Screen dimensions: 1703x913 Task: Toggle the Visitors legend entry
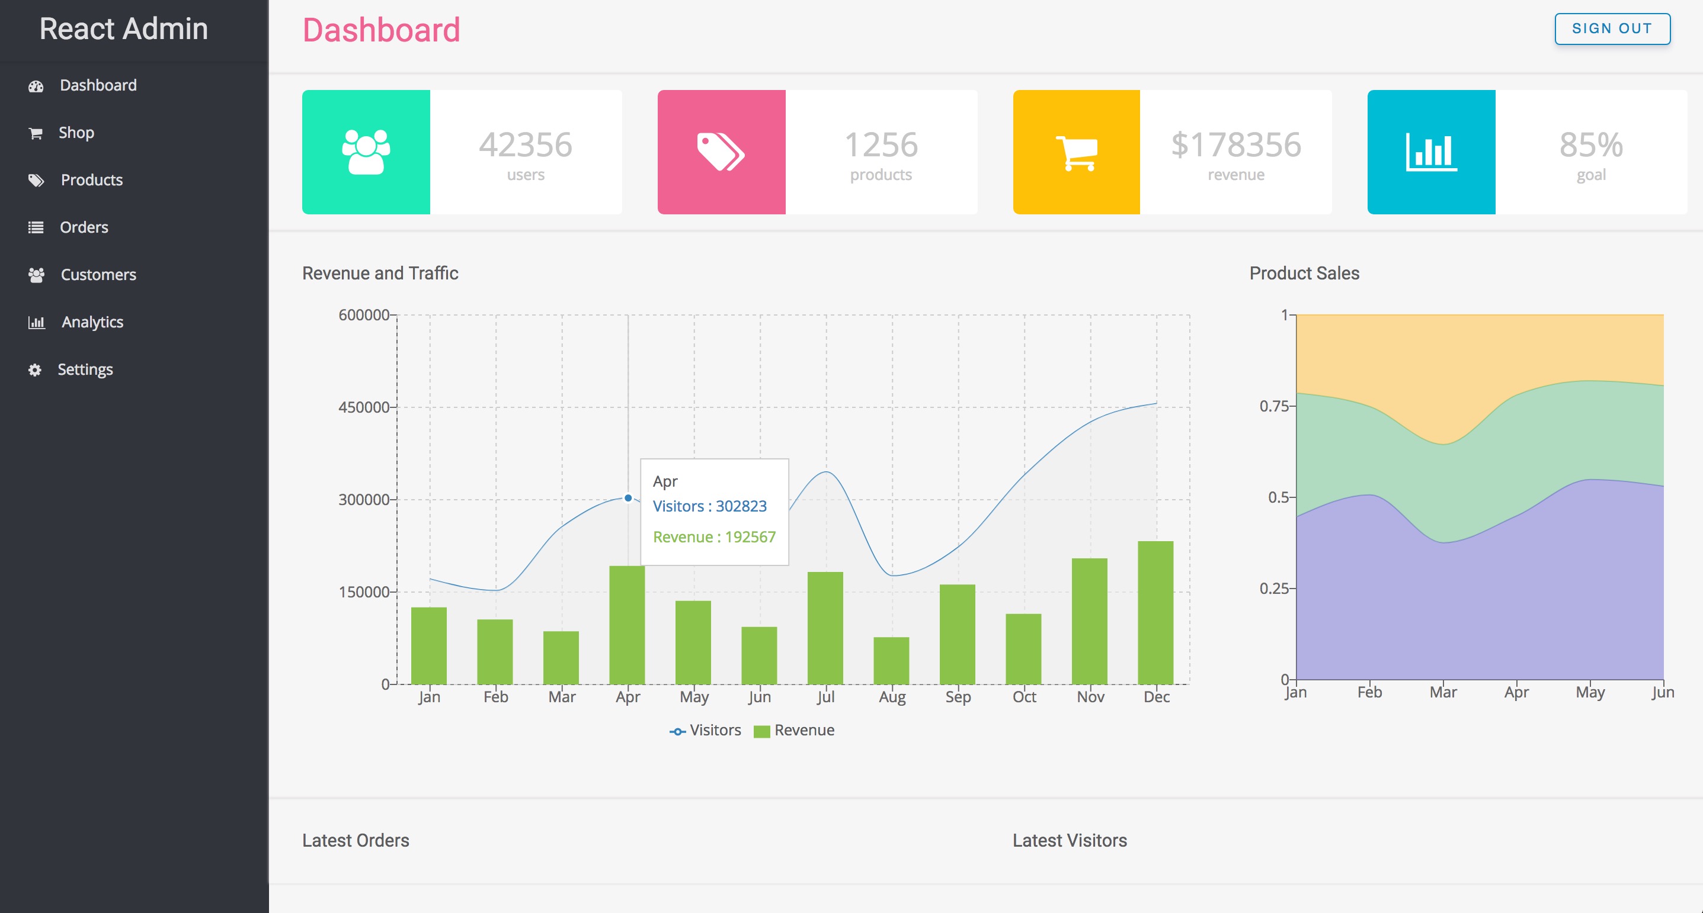coord(715,730)
